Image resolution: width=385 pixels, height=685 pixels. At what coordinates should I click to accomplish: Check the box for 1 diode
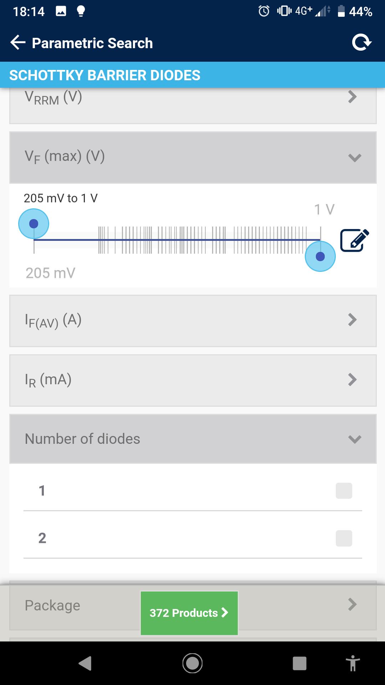[344, 491]
